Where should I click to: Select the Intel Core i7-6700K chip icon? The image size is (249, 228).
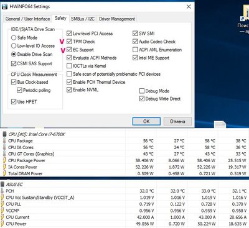[4, 134]
